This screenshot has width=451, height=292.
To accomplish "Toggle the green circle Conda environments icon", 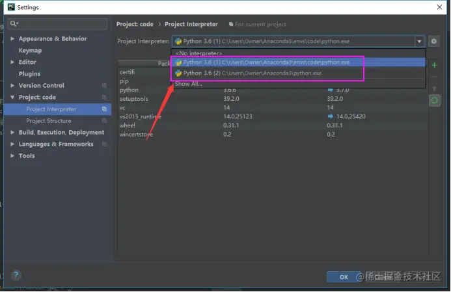I will (434, 101).
